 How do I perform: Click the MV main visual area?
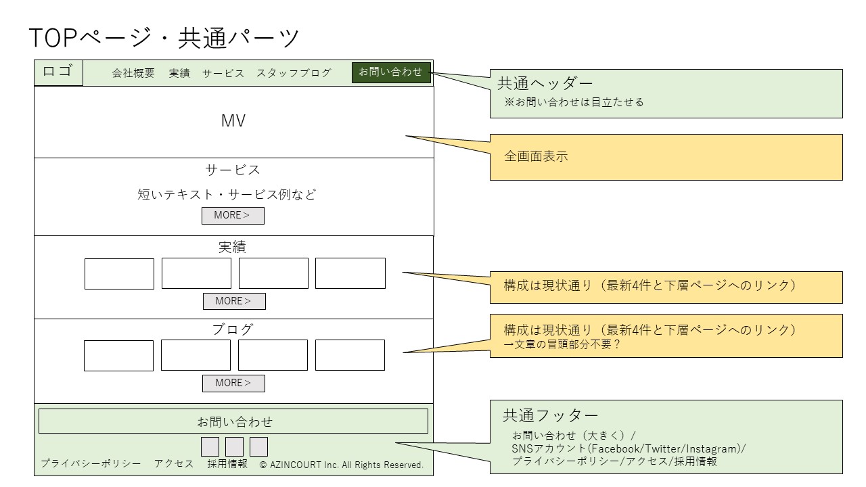click(x=233, y=122)
